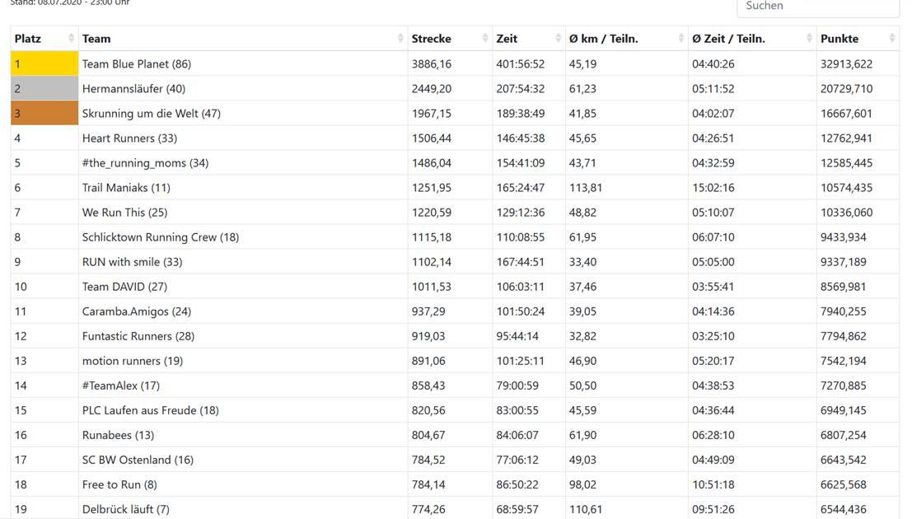912x519 pixels.
Task: Select #TeamAlex (17) team name
Action: pyautogui.click(x=121, y=386)
